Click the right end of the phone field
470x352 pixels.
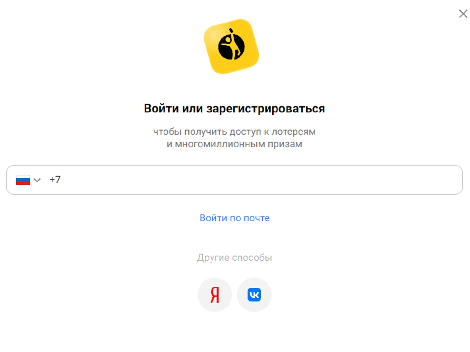451,180
